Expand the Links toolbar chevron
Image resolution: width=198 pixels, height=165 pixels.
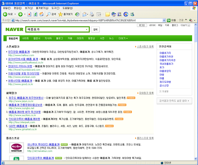[186, 19]
